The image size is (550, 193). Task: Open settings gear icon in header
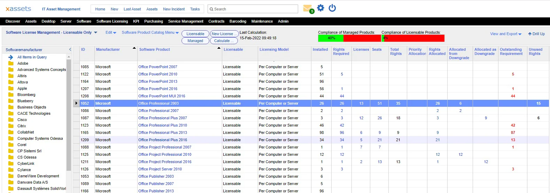(321, 8)
